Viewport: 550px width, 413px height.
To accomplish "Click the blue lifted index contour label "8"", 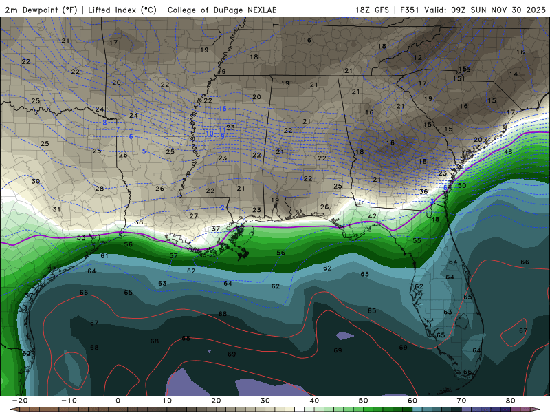I will pyautogui.click(x=104, y=123).
